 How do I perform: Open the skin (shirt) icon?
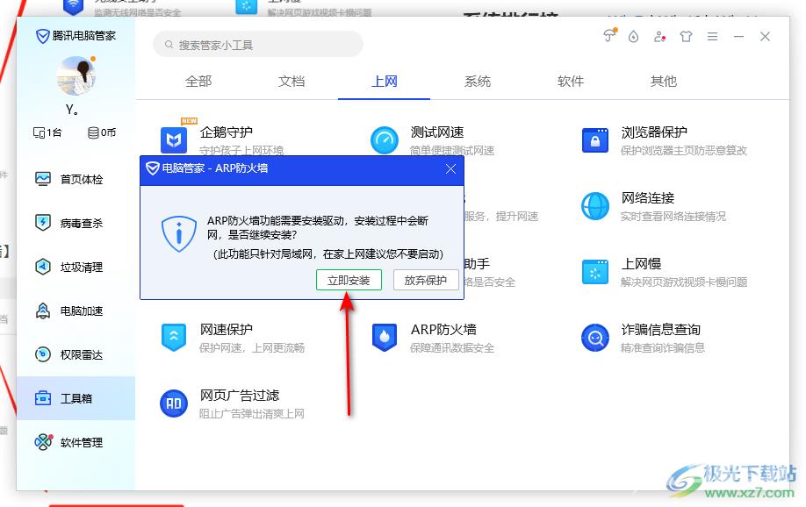[x=686, y=37]
